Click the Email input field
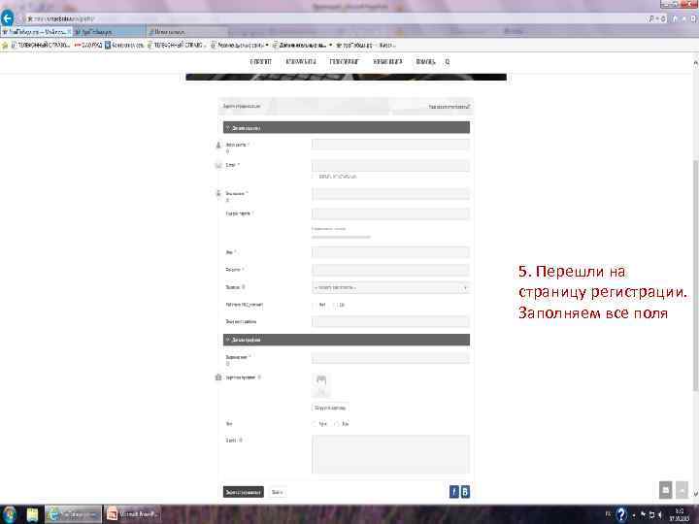699x524 pixels. pos(390,166)
